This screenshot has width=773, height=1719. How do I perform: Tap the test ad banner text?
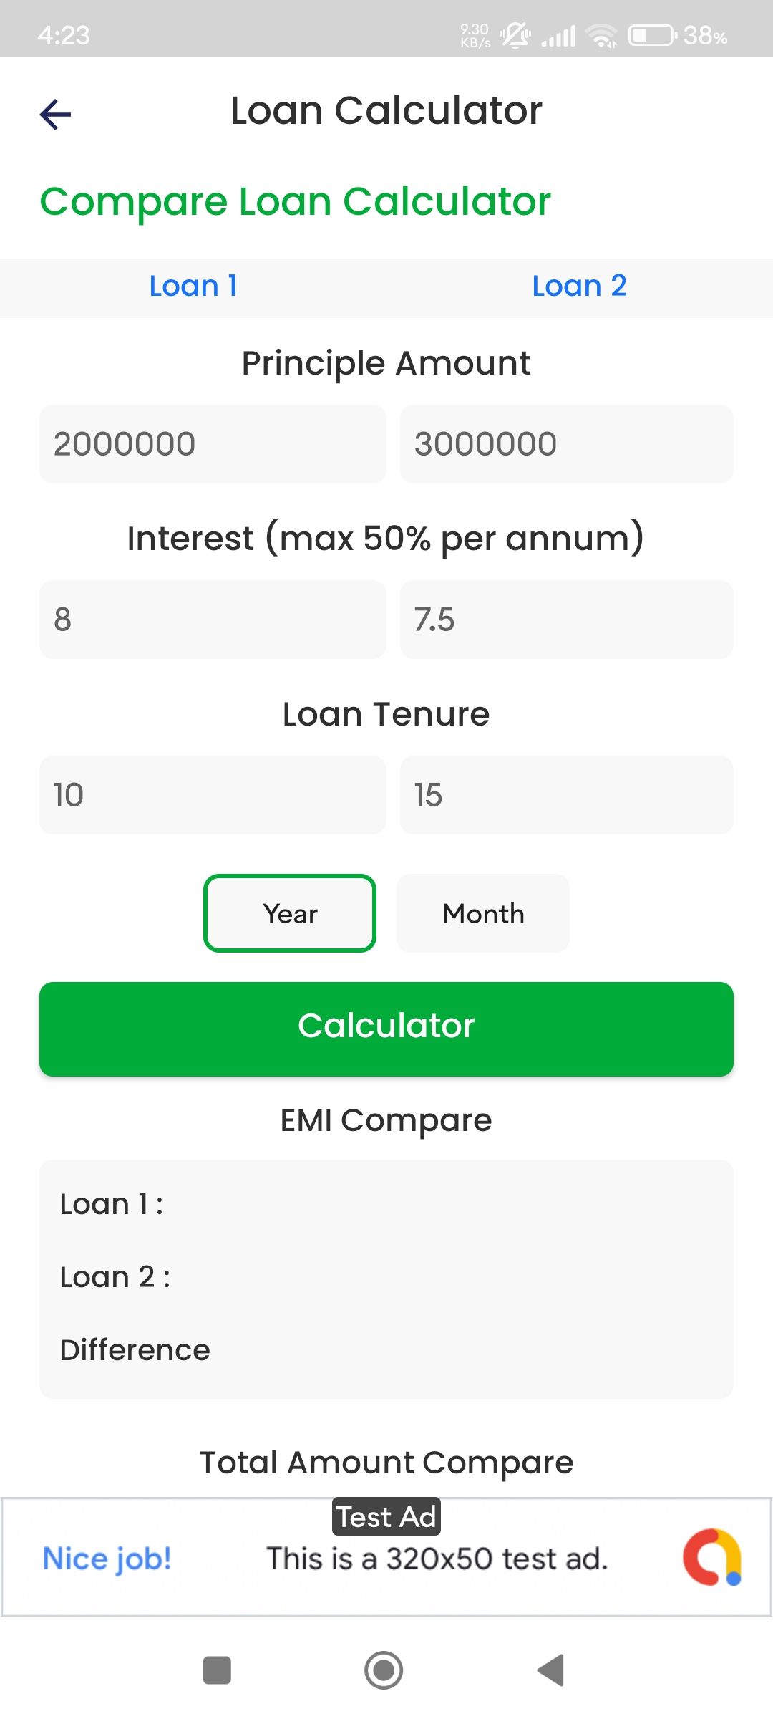[437, 1559]
